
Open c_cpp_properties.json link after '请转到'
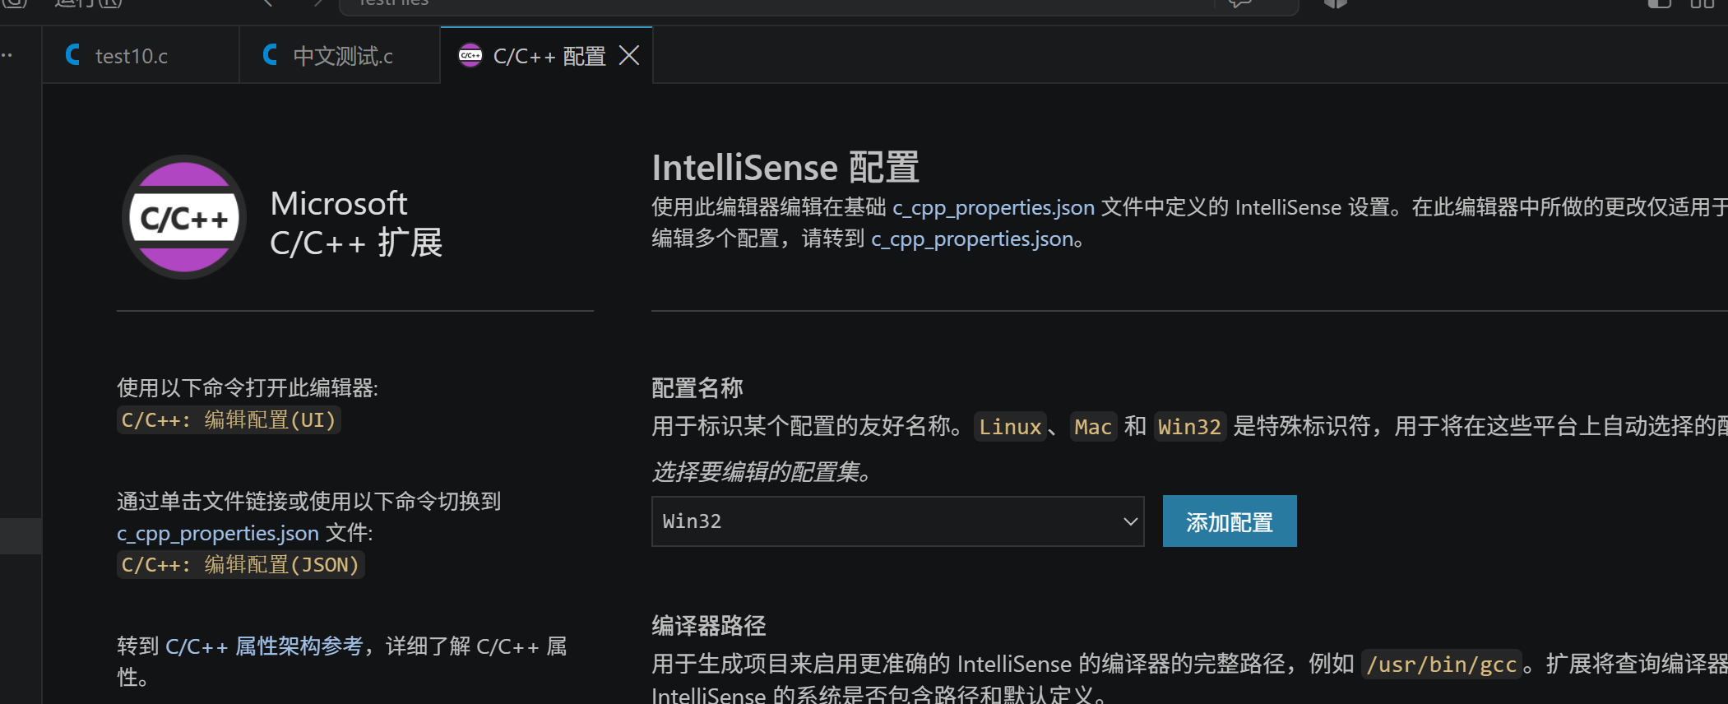(x=972, y=239)
